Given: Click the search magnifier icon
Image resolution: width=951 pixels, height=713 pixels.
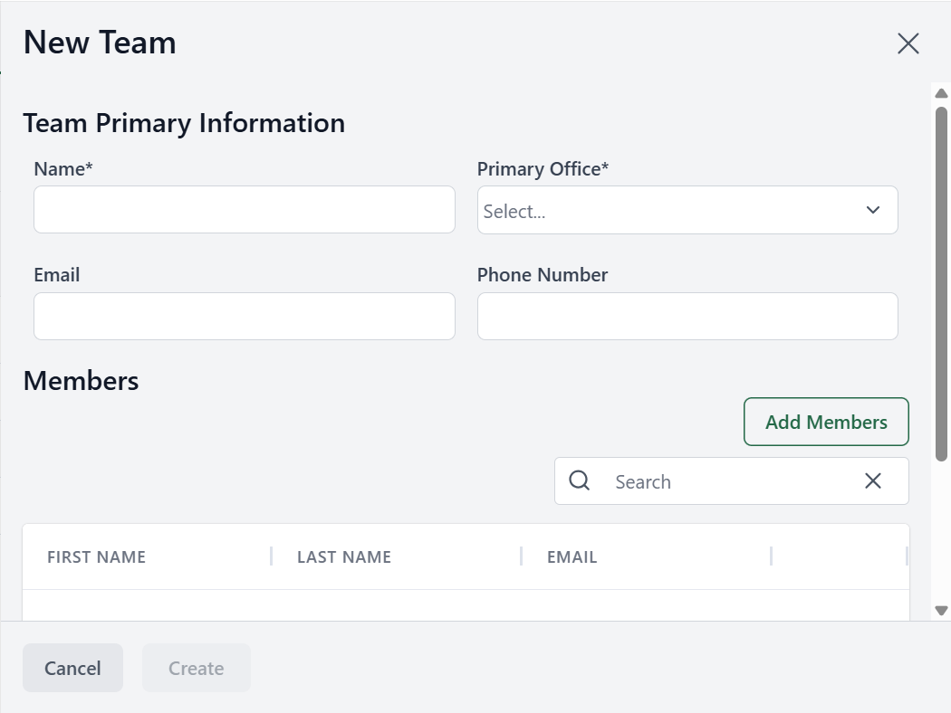Looking at the screenshot, I should coord(580,480).
